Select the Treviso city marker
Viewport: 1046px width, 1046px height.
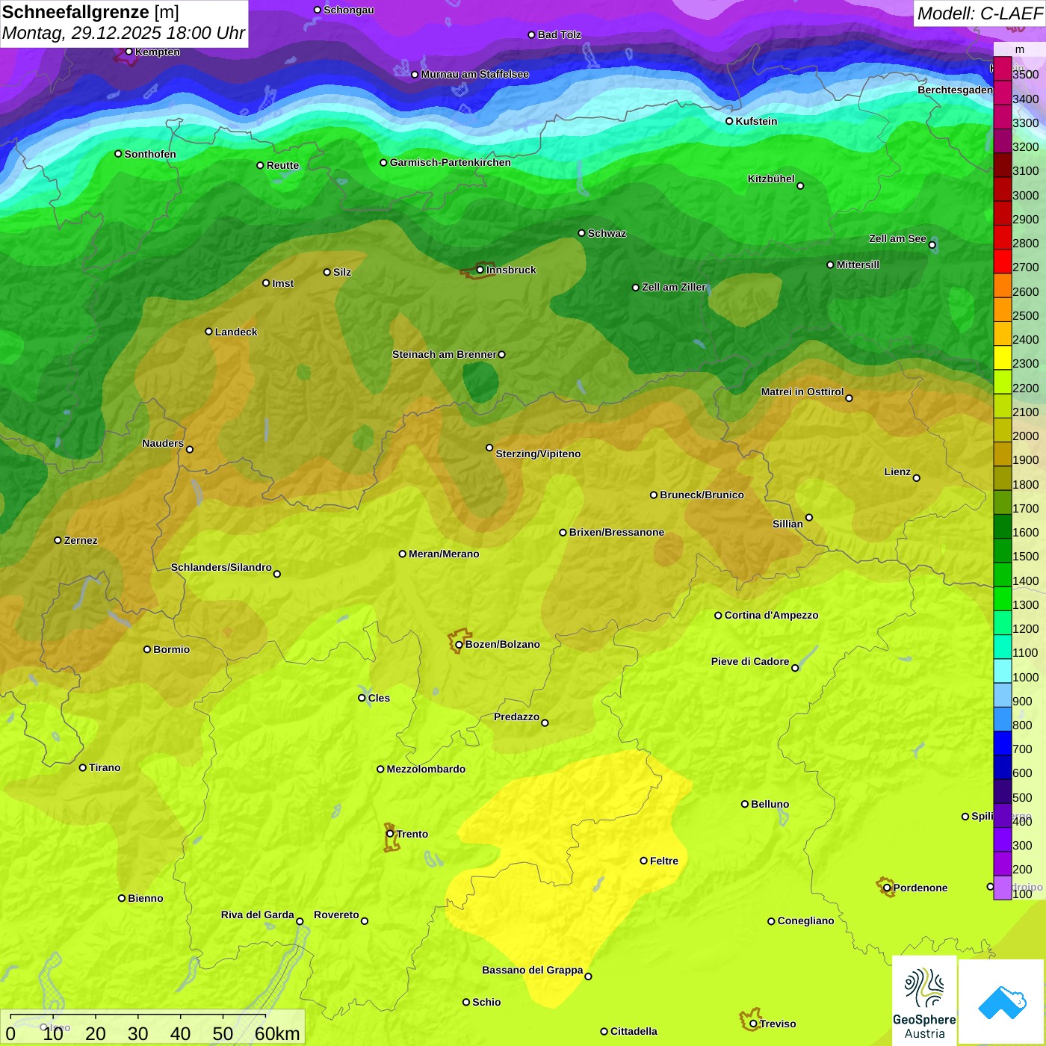coord(753,1024)
